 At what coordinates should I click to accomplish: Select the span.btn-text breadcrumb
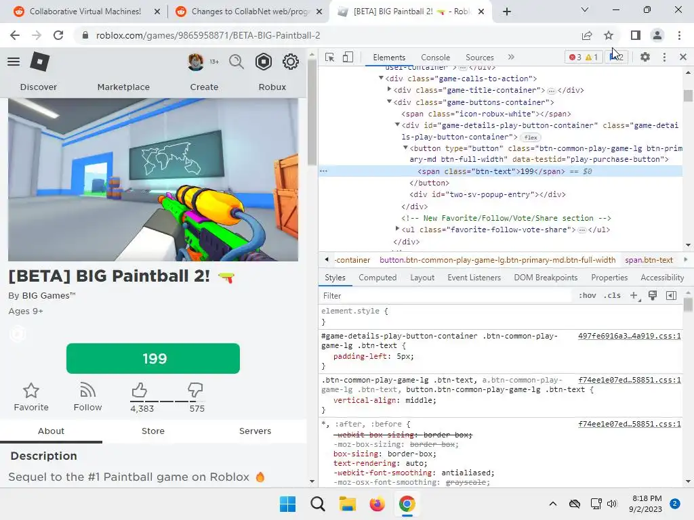649,260
